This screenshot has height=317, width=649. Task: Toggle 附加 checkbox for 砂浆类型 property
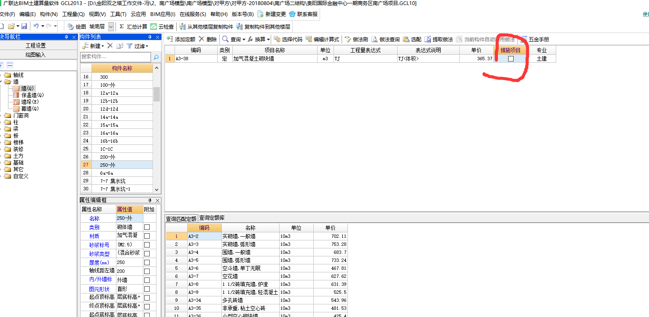147,253
